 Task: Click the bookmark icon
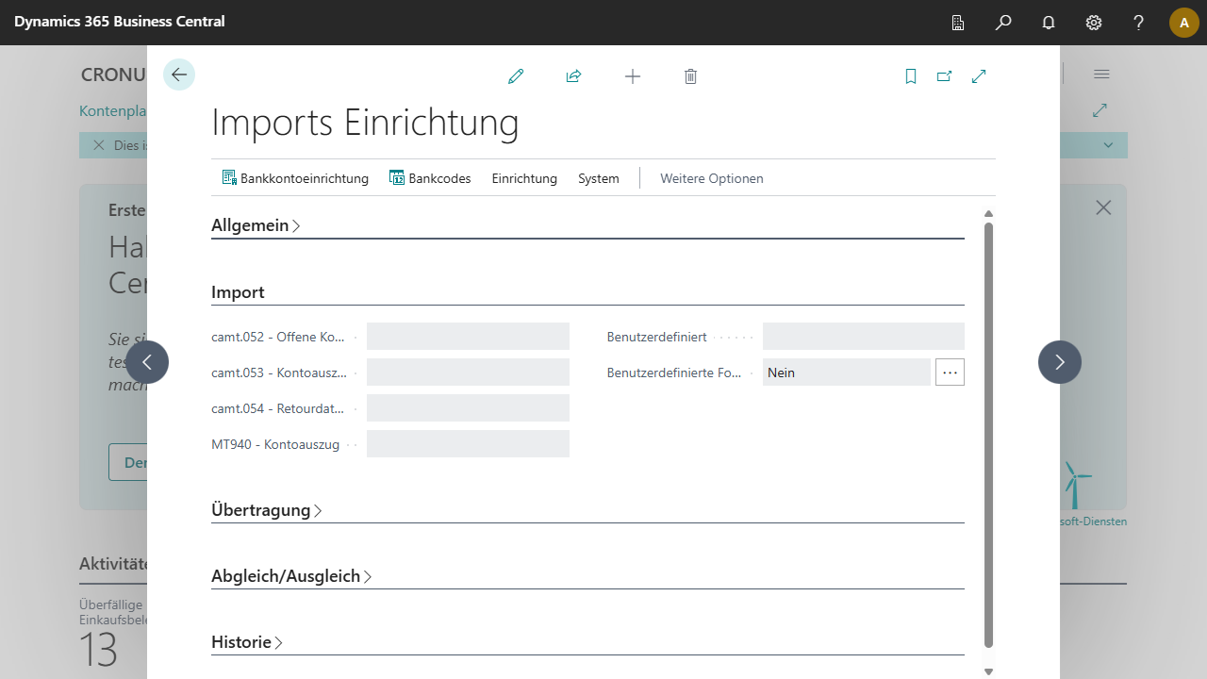click(911, 76)
